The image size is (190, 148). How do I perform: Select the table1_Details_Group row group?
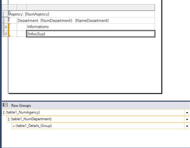(x=98, y=126)
